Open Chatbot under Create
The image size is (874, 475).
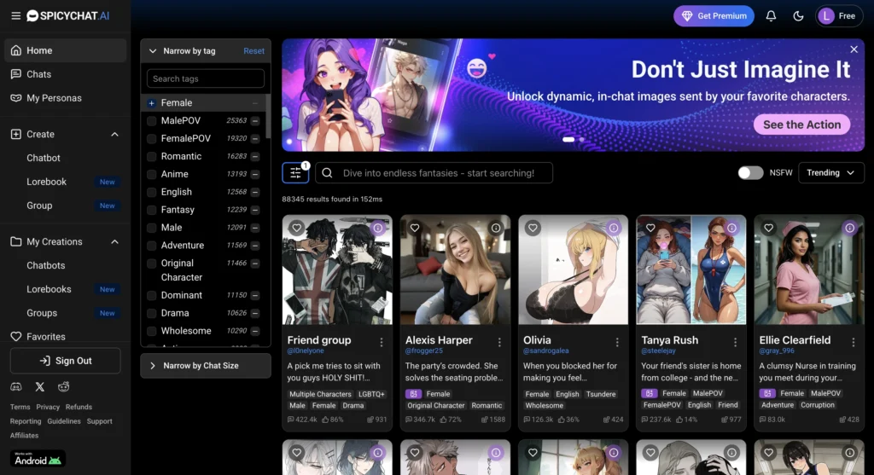44,158
